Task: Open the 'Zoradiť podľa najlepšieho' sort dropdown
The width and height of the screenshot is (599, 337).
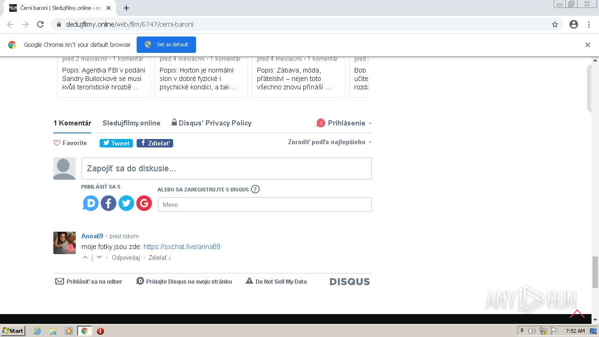Action: point(330,142)
